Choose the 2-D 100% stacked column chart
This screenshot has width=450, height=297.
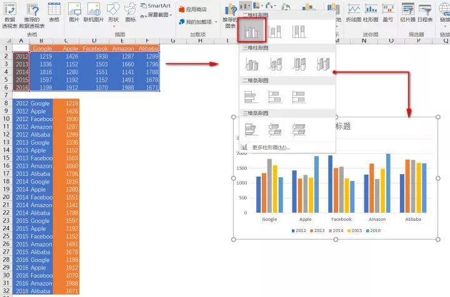tap(299, 31)
